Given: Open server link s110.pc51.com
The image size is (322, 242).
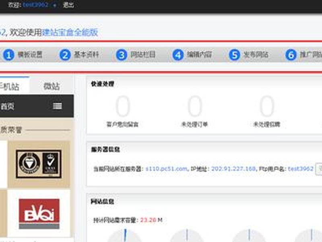Looking at the screenshot, I should coord(166,169).
